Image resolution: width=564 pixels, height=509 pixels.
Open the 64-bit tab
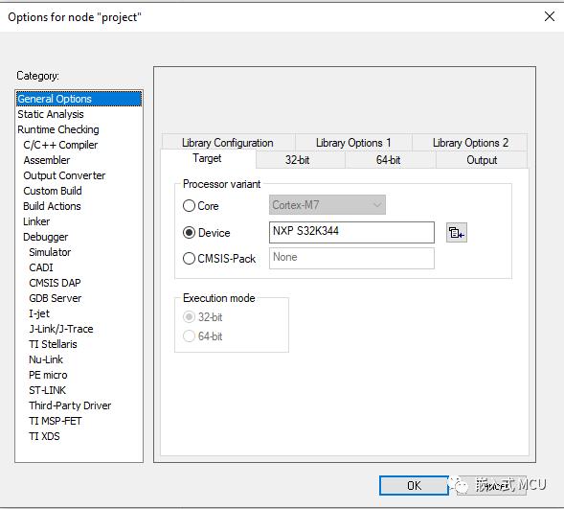388,160
